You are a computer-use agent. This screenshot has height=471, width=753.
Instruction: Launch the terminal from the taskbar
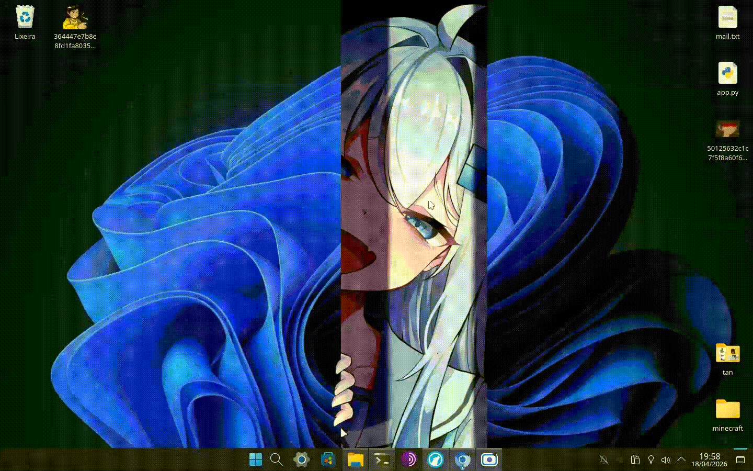click(382, 459)
